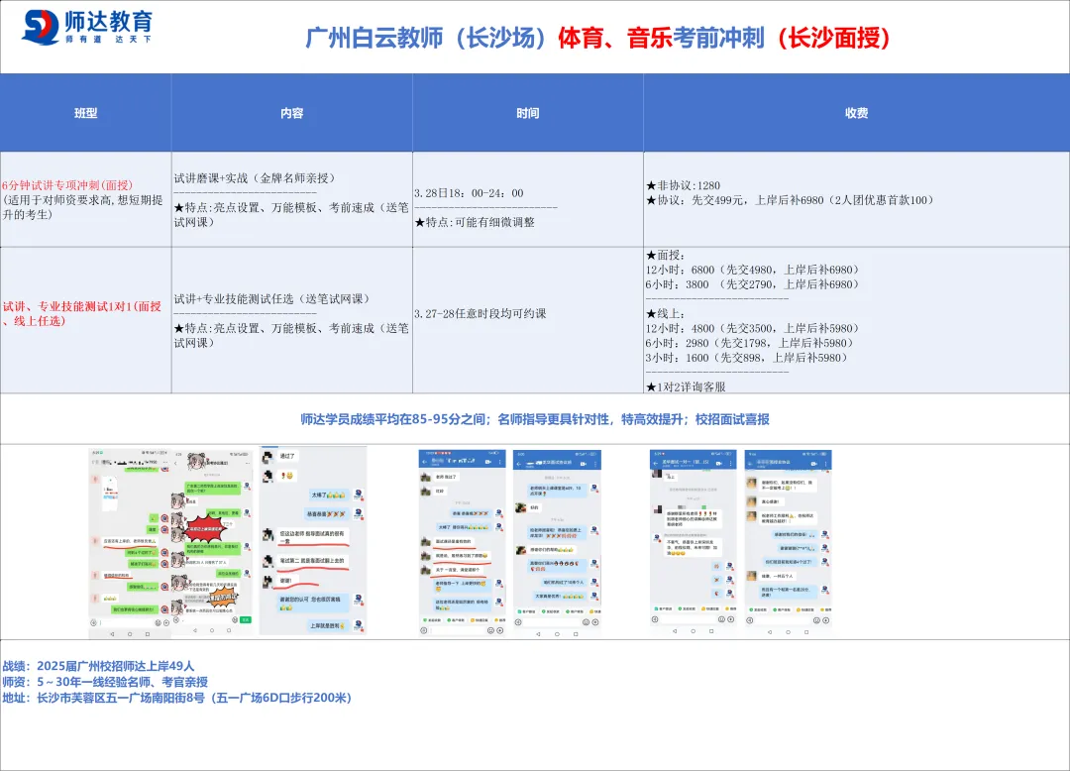Click the 班型 column header
Viewport: 1070px width, 771px height.
85,113
